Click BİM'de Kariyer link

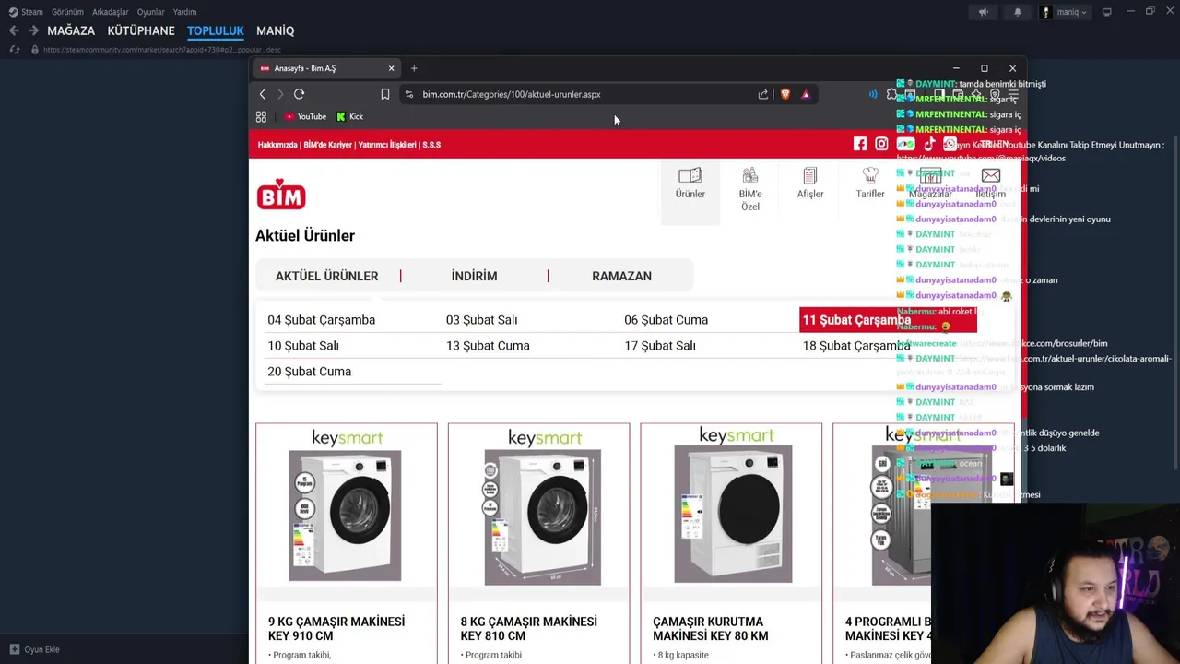click(328, 145)
